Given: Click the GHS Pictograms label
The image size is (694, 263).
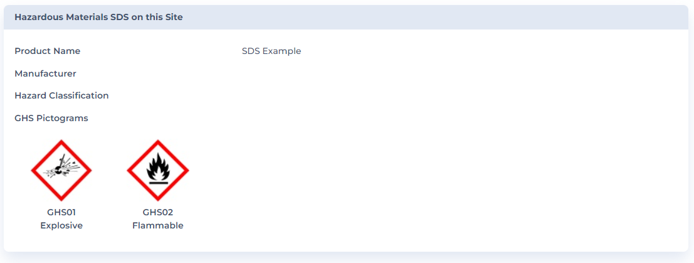Looking at the screenshot, I should pyautogui.click(x=51, y=118).
